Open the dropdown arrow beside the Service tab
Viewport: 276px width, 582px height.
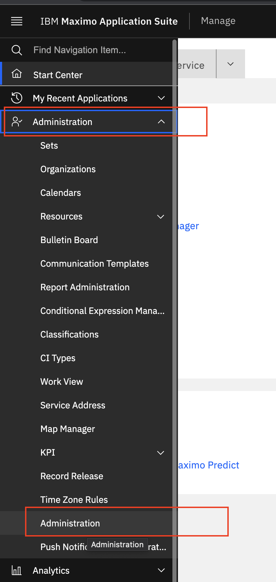point(230,64)
